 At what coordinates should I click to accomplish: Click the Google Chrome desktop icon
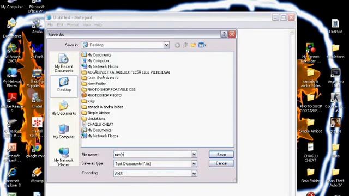pos(37,151)
